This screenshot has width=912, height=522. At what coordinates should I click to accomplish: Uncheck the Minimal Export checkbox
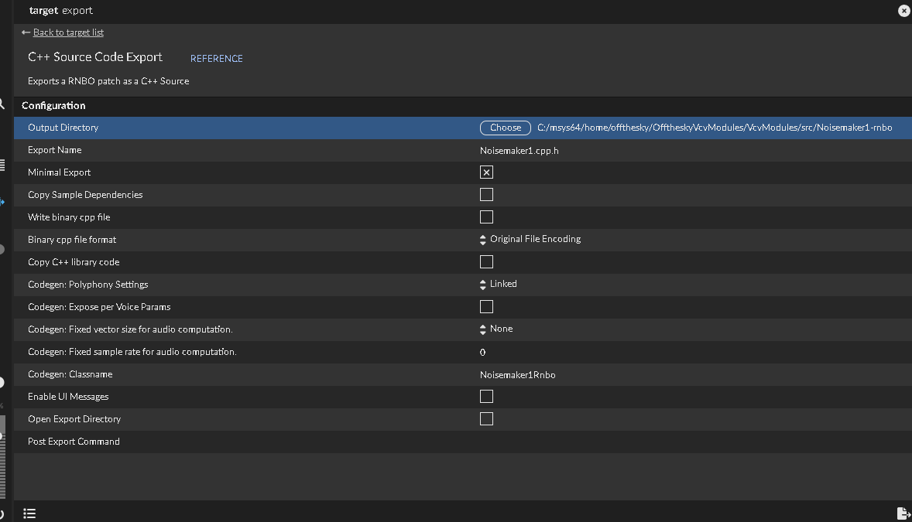[x=486, y=172]
